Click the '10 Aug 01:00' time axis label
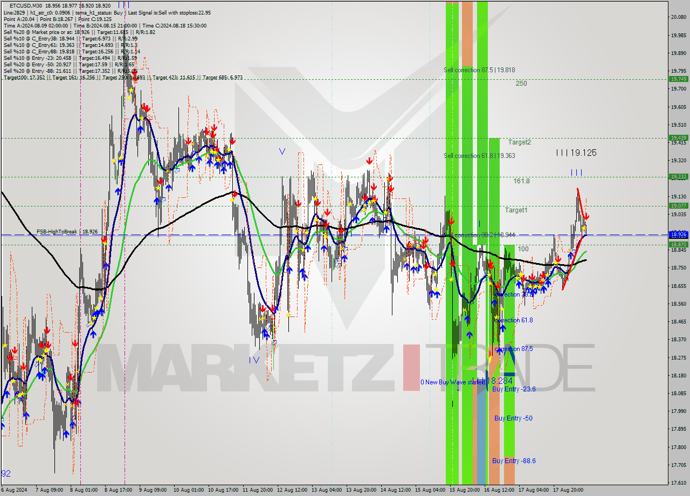Screen dimensions: 690x496 [189, 490]
